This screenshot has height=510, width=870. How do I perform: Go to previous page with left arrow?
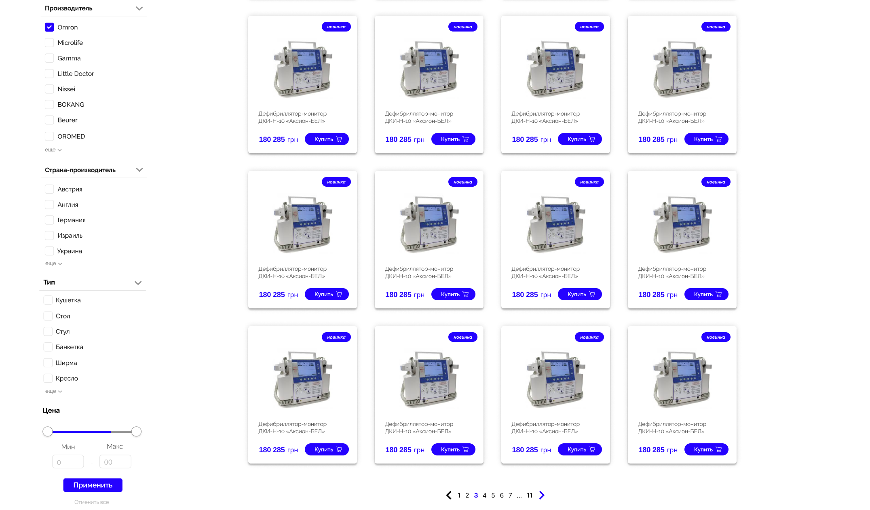(449, 495)
